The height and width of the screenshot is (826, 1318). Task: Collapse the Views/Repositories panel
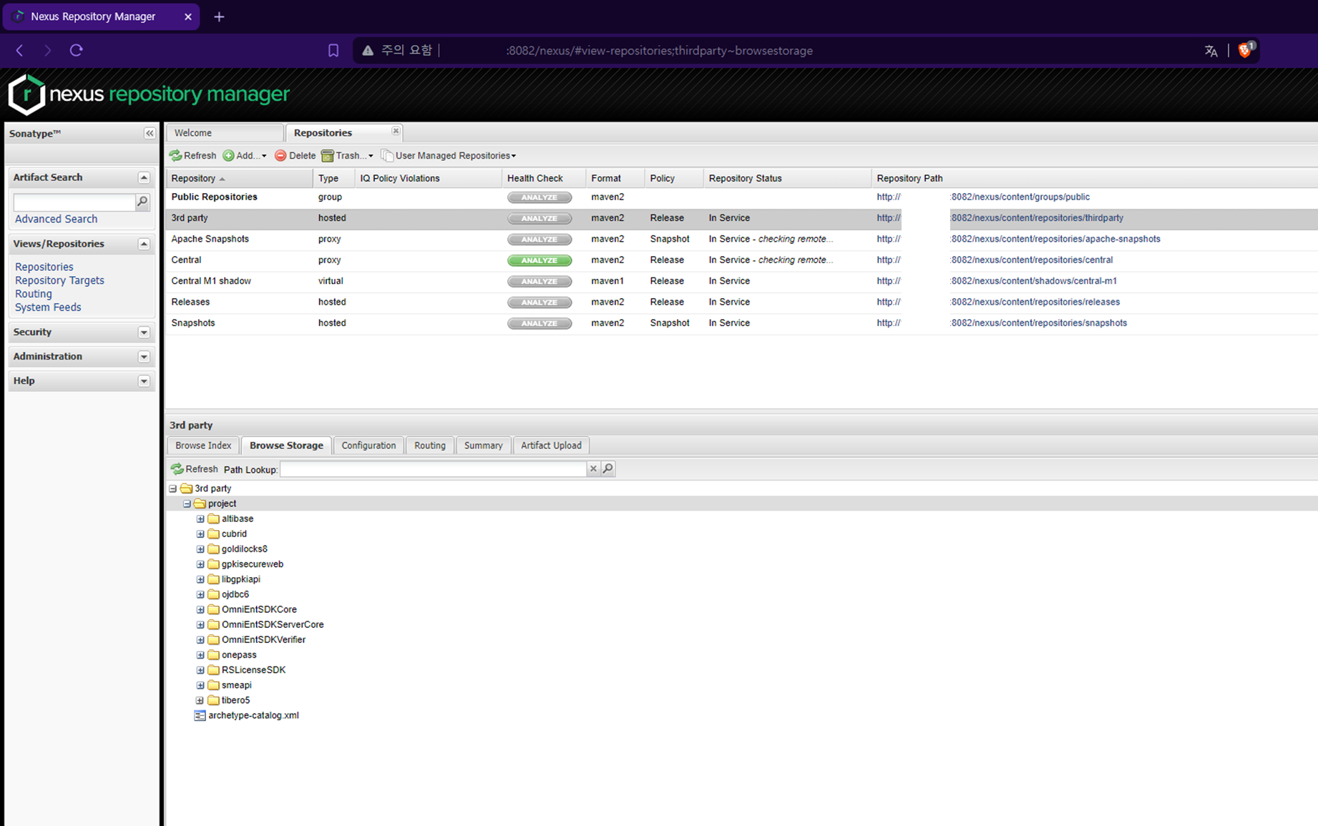coord(144,244)
